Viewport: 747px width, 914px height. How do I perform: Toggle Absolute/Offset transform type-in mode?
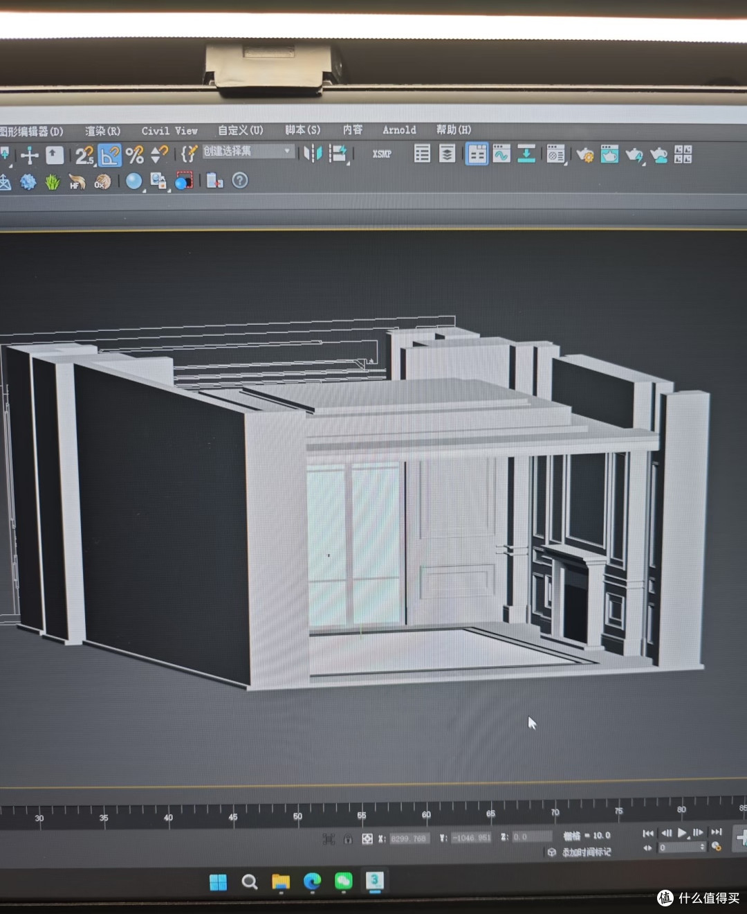click(367, 839)
